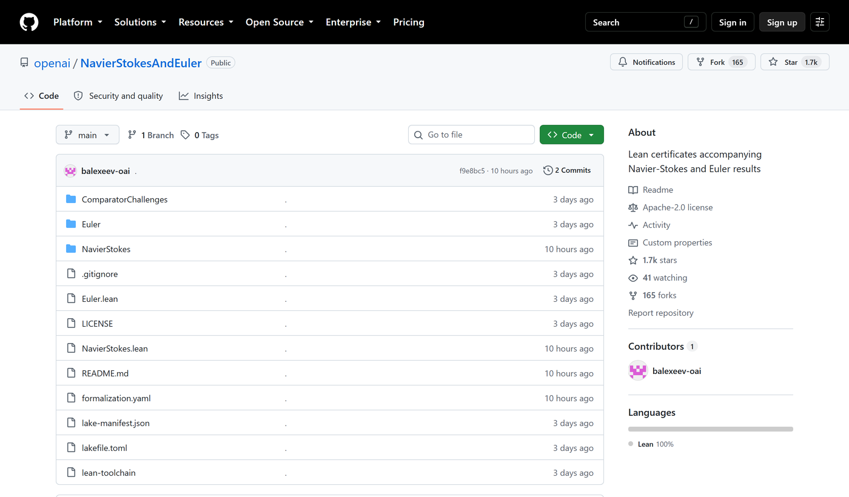Click the Notifications button
This screenshot has width=849, height=497.
point(646,62)
